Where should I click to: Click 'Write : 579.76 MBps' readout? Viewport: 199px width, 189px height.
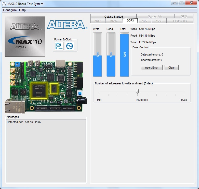point(143,29)
